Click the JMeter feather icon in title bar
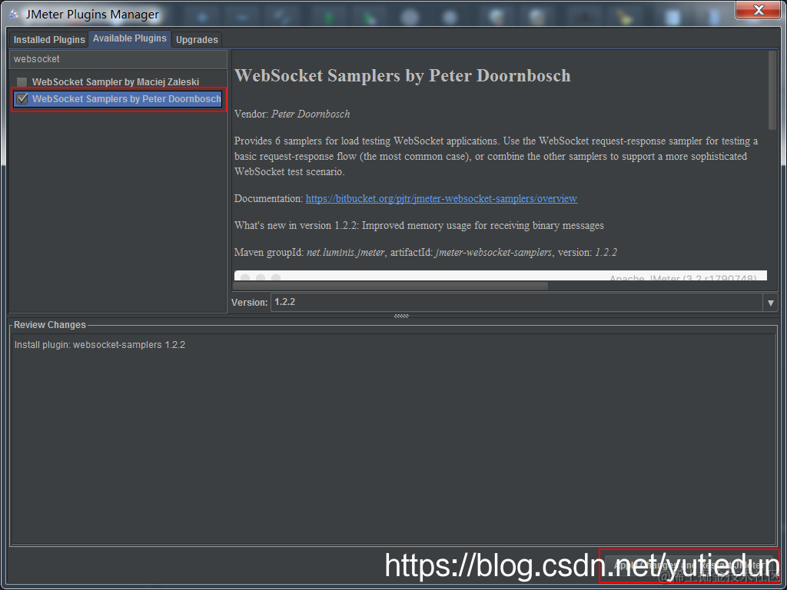The image size is (787, 590). click(14, 14)
